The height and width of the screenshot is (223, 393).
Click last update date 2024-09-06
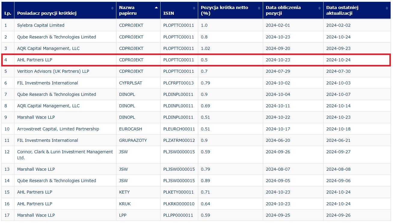pos(338,181)
